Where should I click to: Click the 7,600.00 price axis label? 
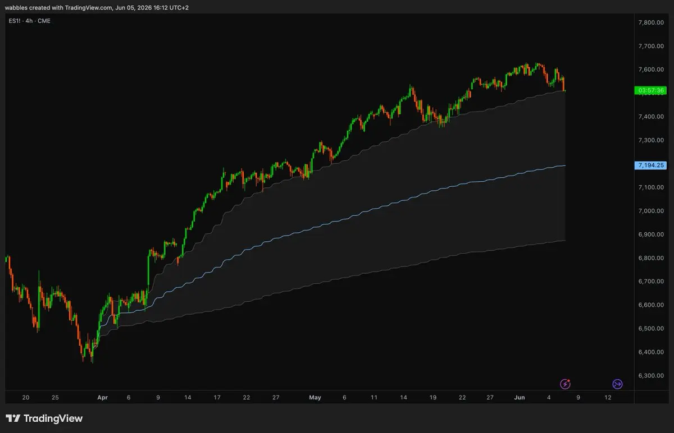(x=652, y=70)
